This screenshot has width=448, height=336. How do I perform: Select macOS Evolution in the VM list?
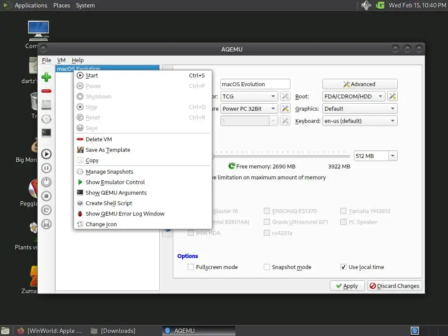(x=107, y=68)
